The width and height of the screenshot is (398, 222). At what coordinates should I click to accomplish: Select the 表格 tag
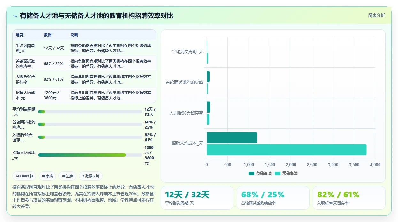47,176
